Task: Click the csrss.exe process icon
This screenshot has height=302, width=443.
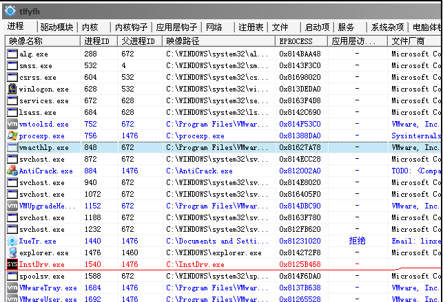Action: click(12, 77)
